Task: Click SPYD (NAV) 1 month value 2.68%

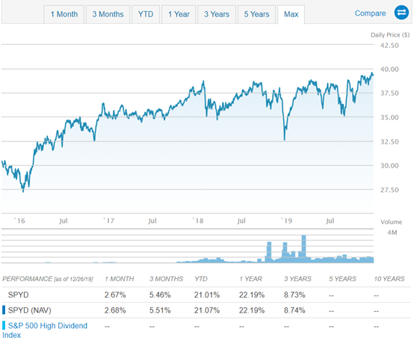Action: click(x=115, y=310)
